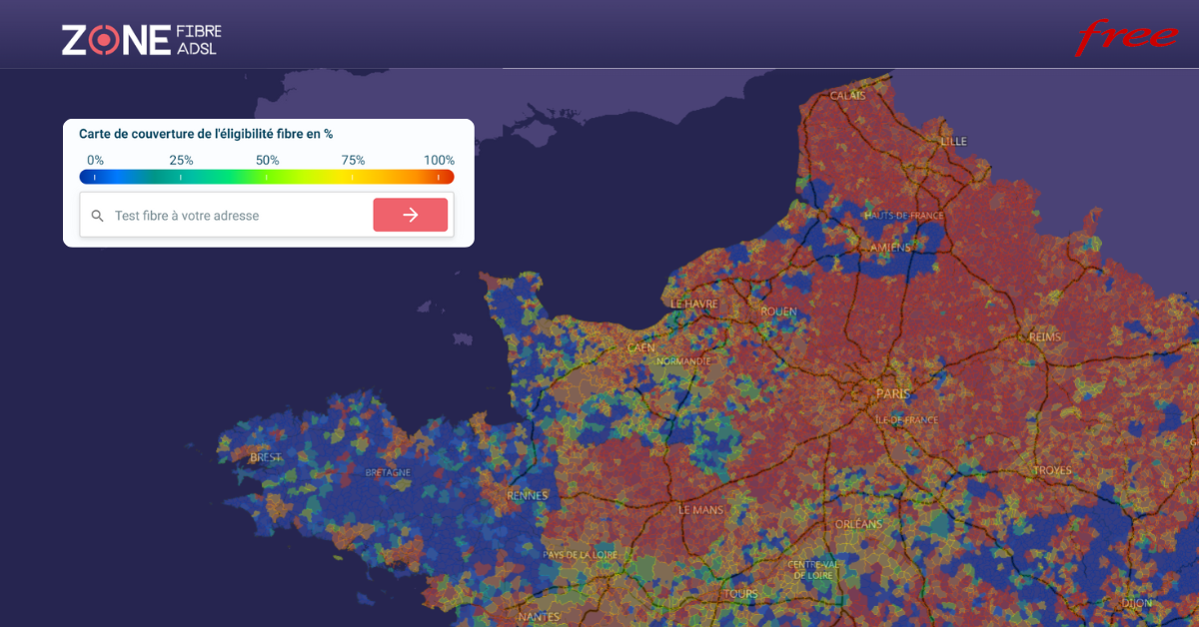
Task: Select the Le Havre label on the map
Action: [x=694, y=304]
